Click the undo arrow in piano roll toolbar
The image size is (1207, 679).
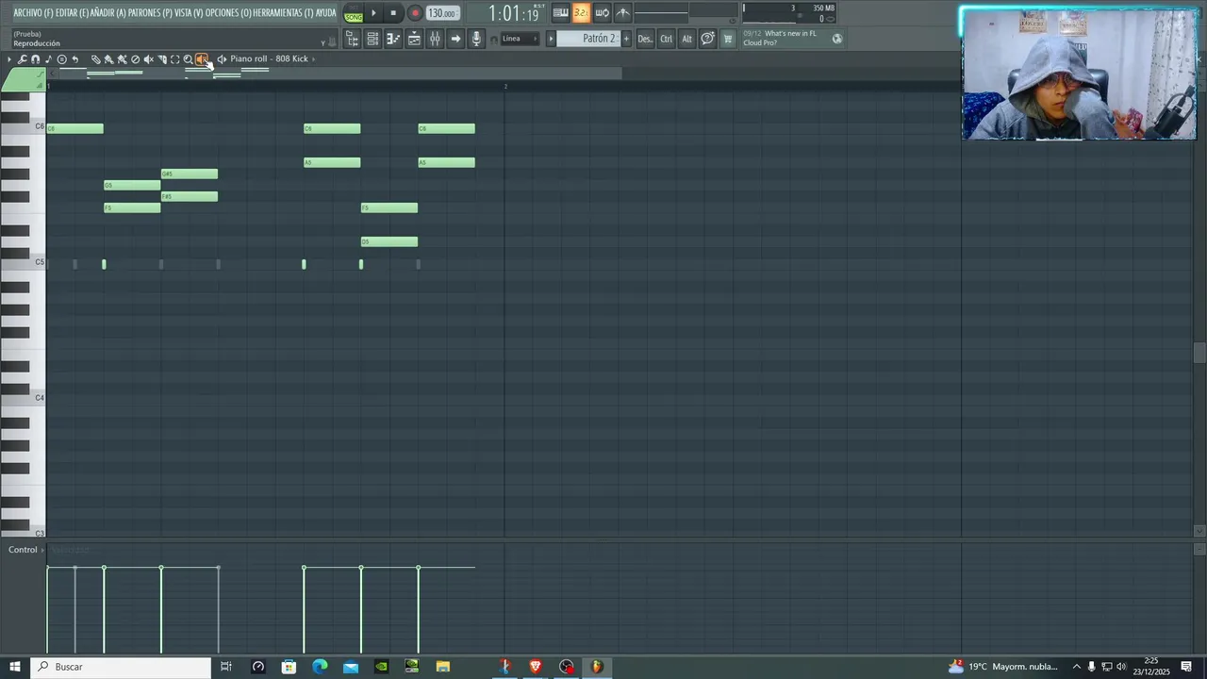[75, 58]
